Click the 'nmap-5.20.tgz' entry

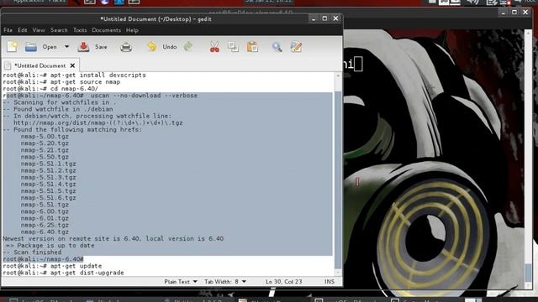45,143
